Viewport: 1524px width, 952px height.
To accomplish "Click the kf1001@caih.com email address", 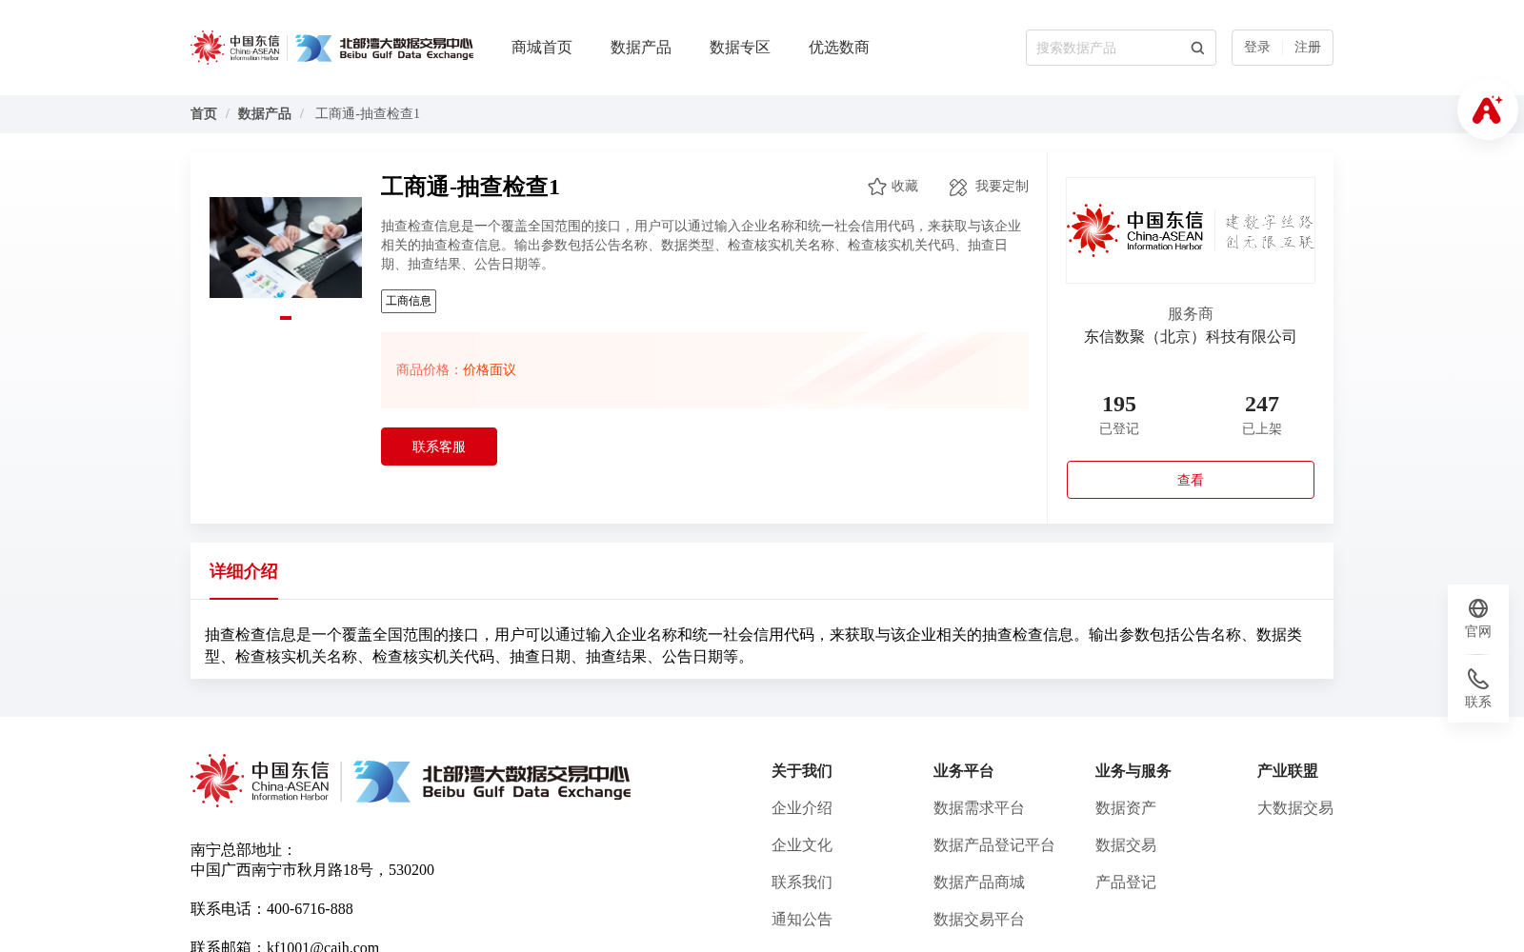I will (323, 946).
